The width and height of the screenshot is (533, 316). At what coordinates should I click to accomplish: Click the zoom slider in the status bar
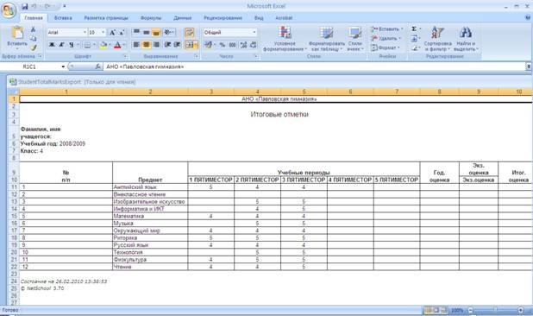point(495,310)
